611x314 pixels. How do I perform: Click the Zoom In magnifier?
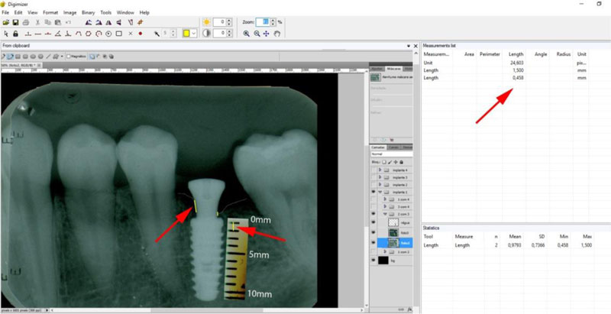[x=246, y=34]
